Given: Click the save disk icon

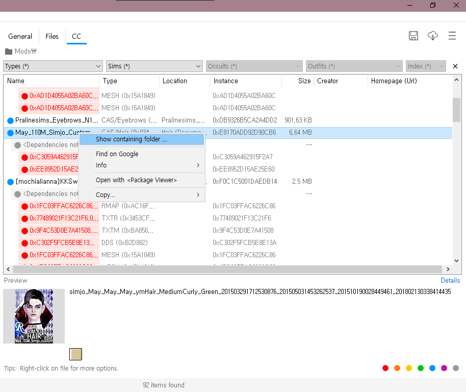Looking at the screenshot, I should click(x=413, y=36).
